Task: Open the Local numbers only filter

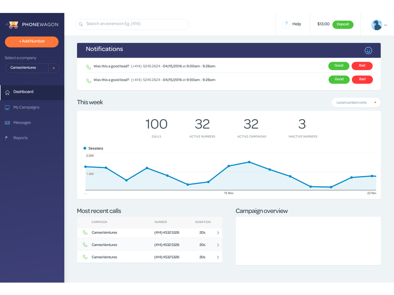Action: pyautogui.click(x=356, y=102)
